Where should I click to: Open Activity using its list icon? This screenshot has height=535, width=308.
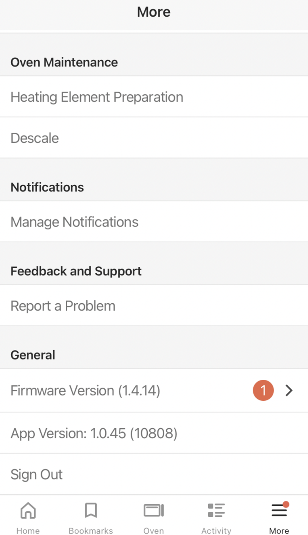tap(216, 510)
